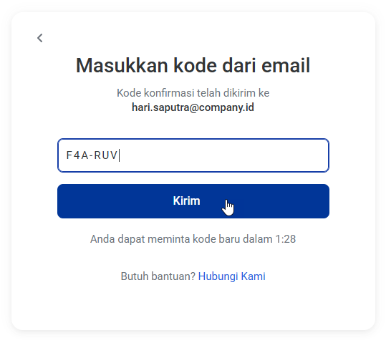386x343 pixels.
Task: Select the word Kirim on the blue button
Action: [187, 201]
